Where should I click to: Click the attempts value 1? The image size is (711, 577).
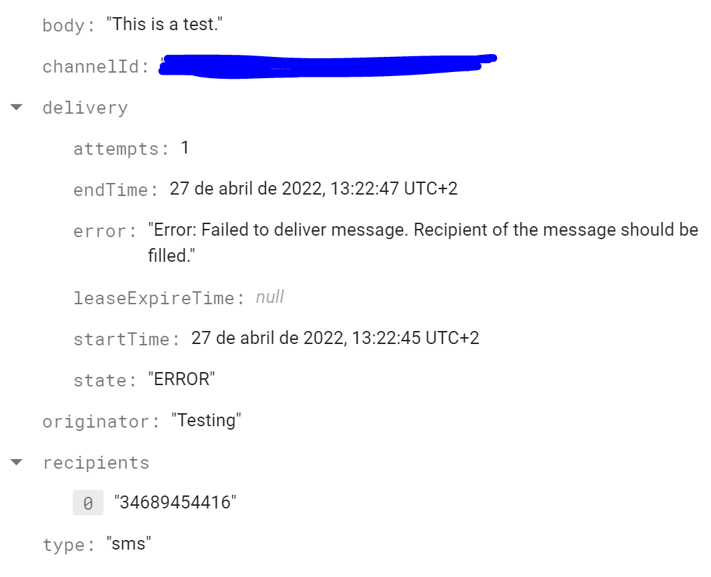[x=184, y=148]
